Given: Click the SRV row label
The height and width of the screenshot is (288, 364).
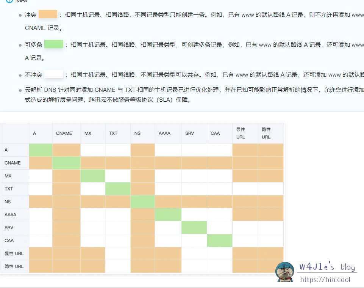Looking at the screenshot, I should point(9,227).
